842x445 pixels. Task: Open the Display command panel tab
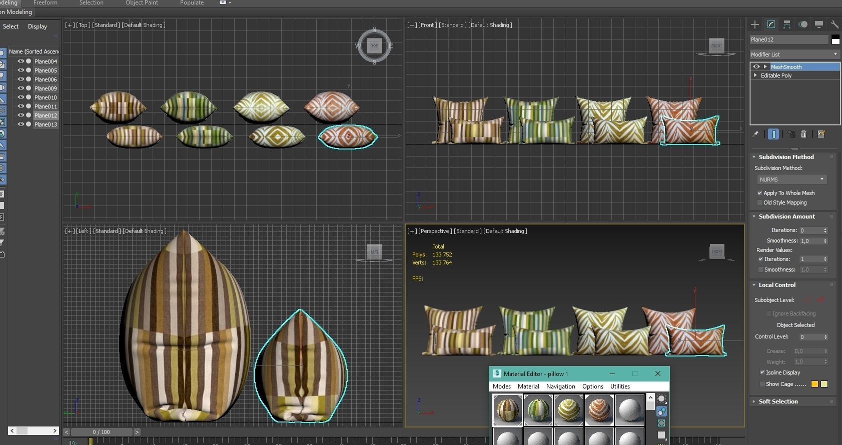point(819,24)
